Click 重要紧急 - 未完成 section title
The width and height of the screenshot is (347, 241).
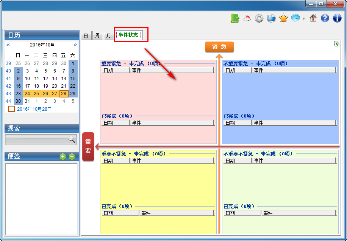tap(131, 64)
